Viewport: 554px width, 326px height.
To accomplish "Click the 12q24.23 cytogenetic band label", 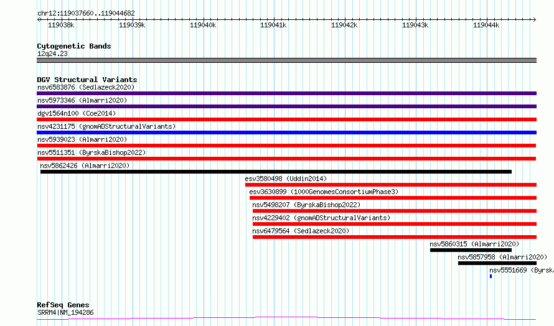I will tap(52, 54).
